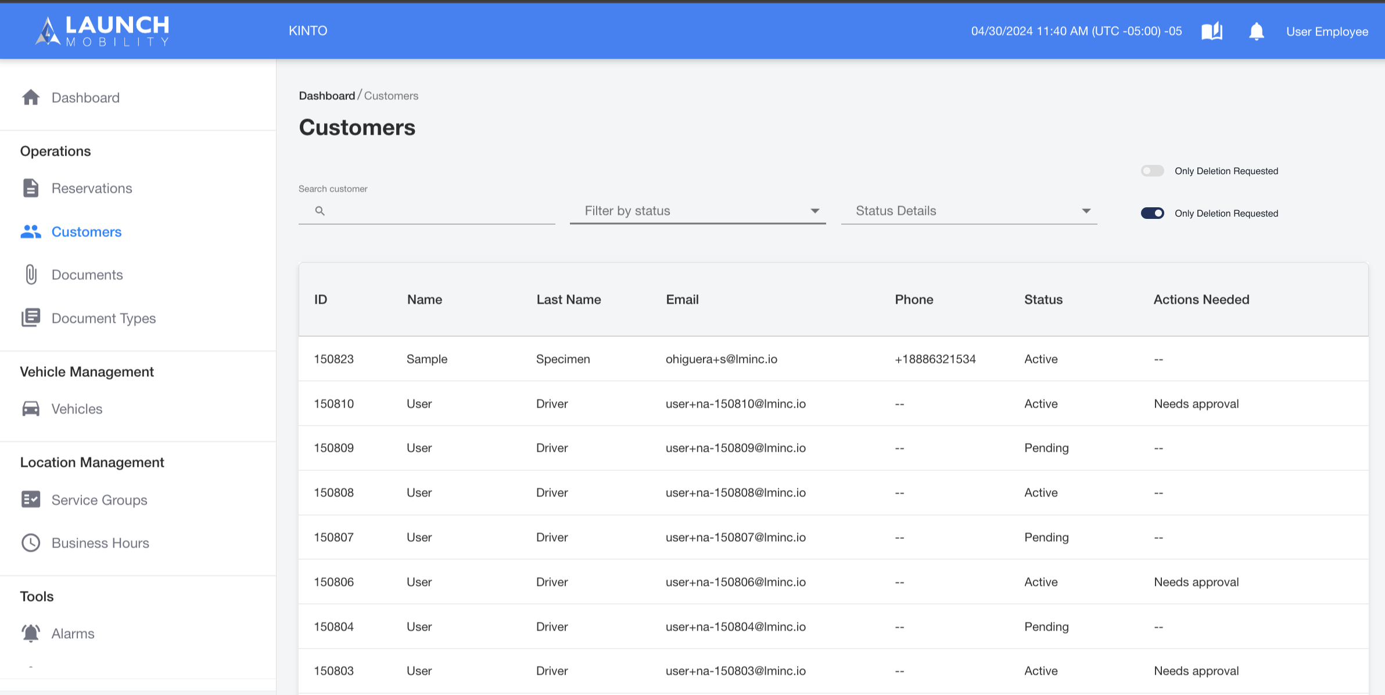
Task: Click Active status of customer 150808
Action: [1040, 492]
